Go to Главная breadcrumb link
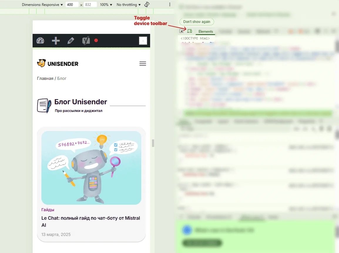This screenshot has width=339, height=253. (45, 78)
